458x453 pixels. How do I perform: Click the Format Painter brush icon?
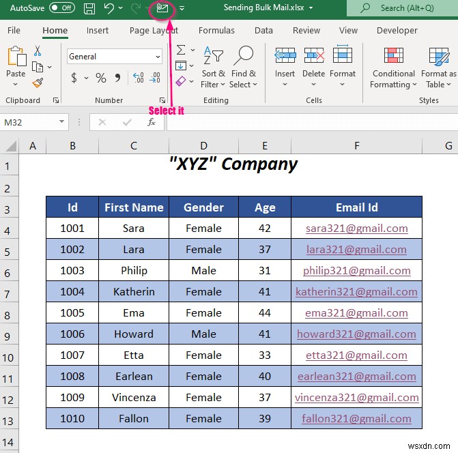click(38, 83)
